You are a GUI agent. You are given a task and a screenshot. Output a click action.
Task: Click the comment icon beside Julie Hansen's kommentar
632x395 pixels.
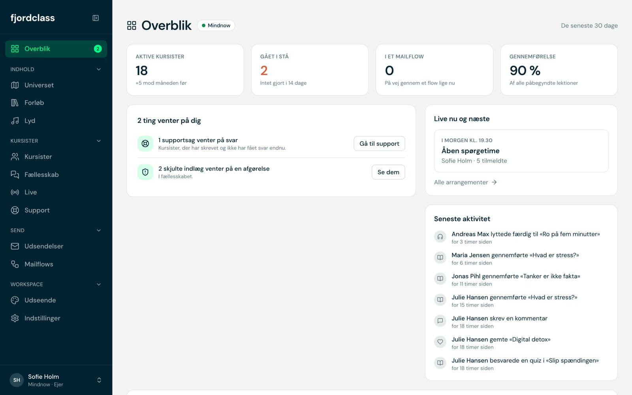(x=440, y=321)
